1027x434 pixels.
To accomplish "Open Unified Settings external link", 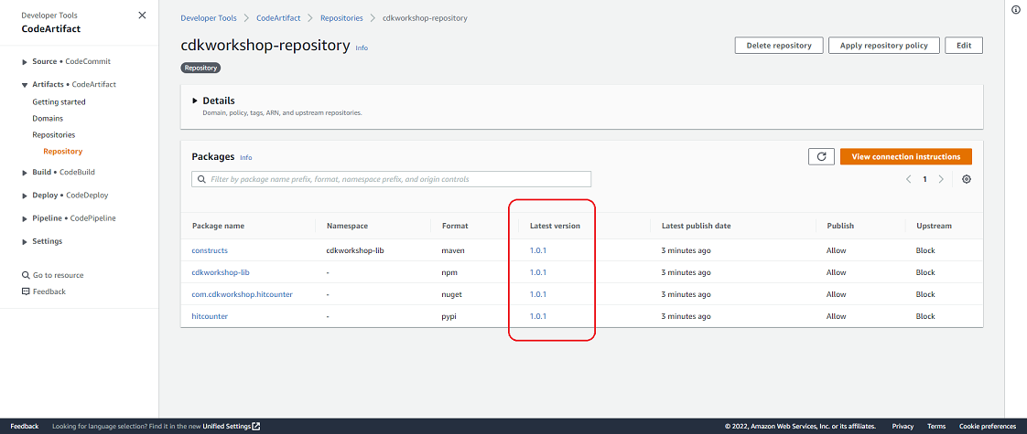I will point(232,426).
